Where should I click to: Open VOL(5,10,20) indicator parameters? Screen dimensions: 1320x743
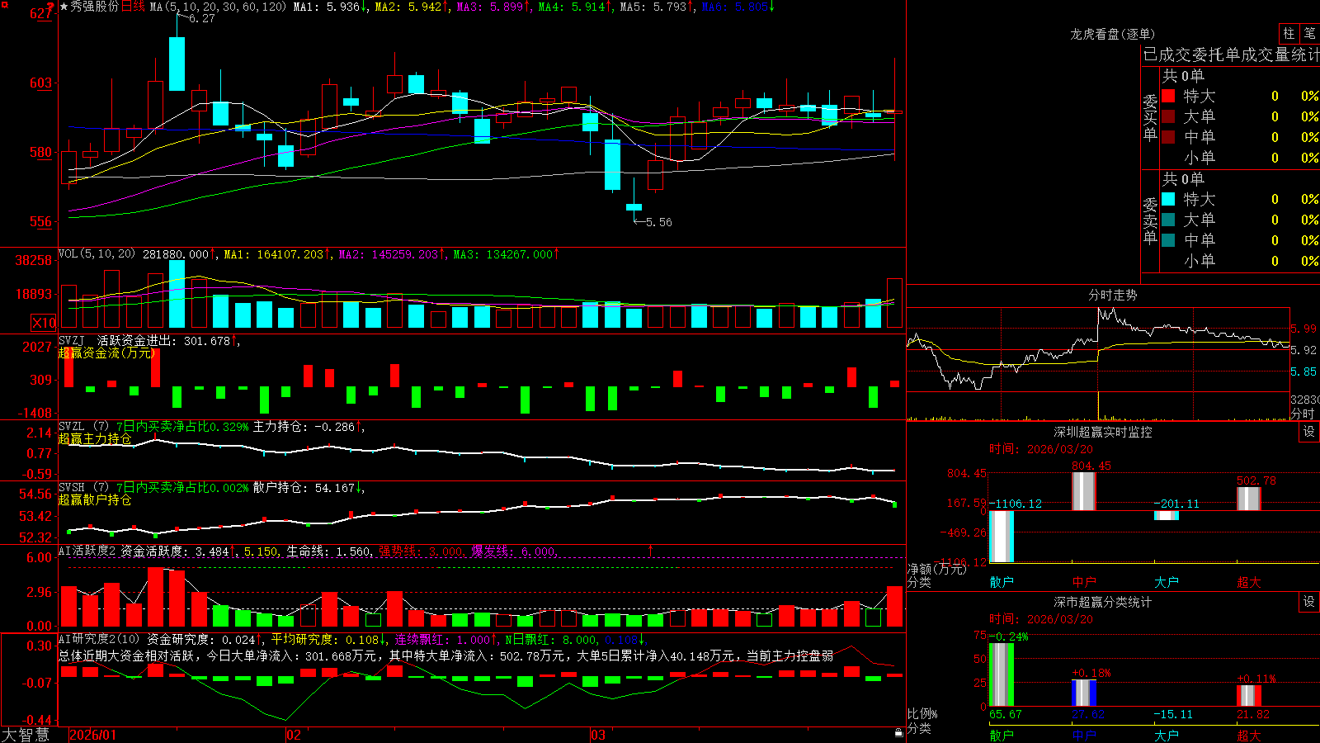point(97,254)
